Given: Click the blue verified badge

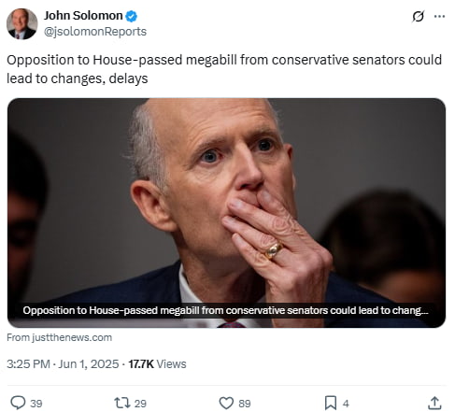Looking at the screenshot, I should click(131, 16).
